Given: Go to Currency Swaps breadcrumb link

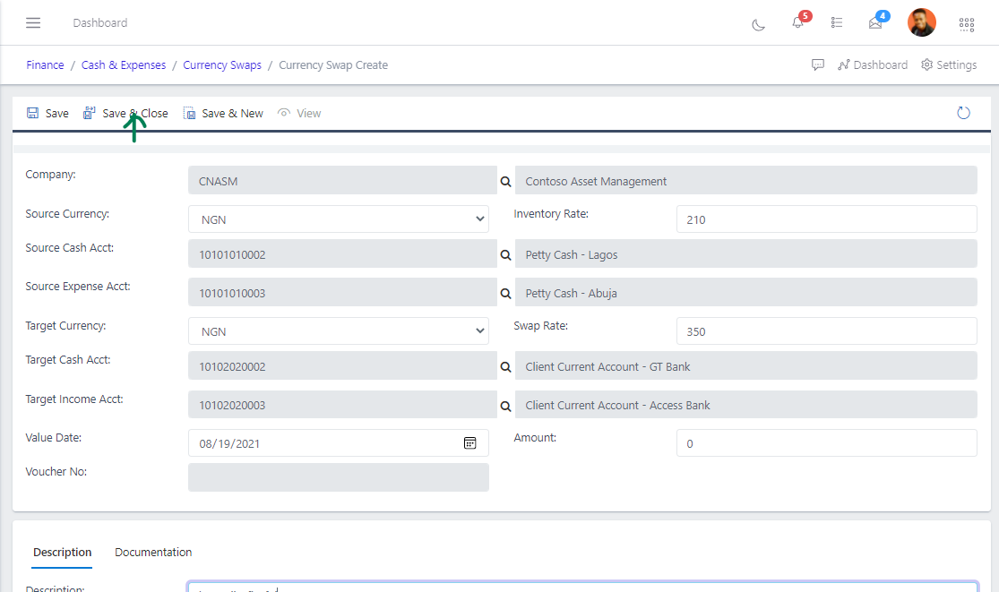Looking at the screenshot, I should [222, 65].
